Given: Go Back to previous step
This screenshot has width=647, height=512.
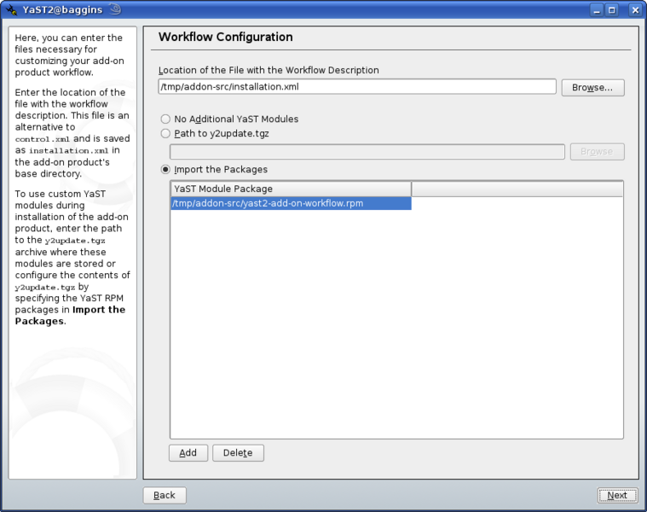Looking at the screenshot, I should (165, 496).
